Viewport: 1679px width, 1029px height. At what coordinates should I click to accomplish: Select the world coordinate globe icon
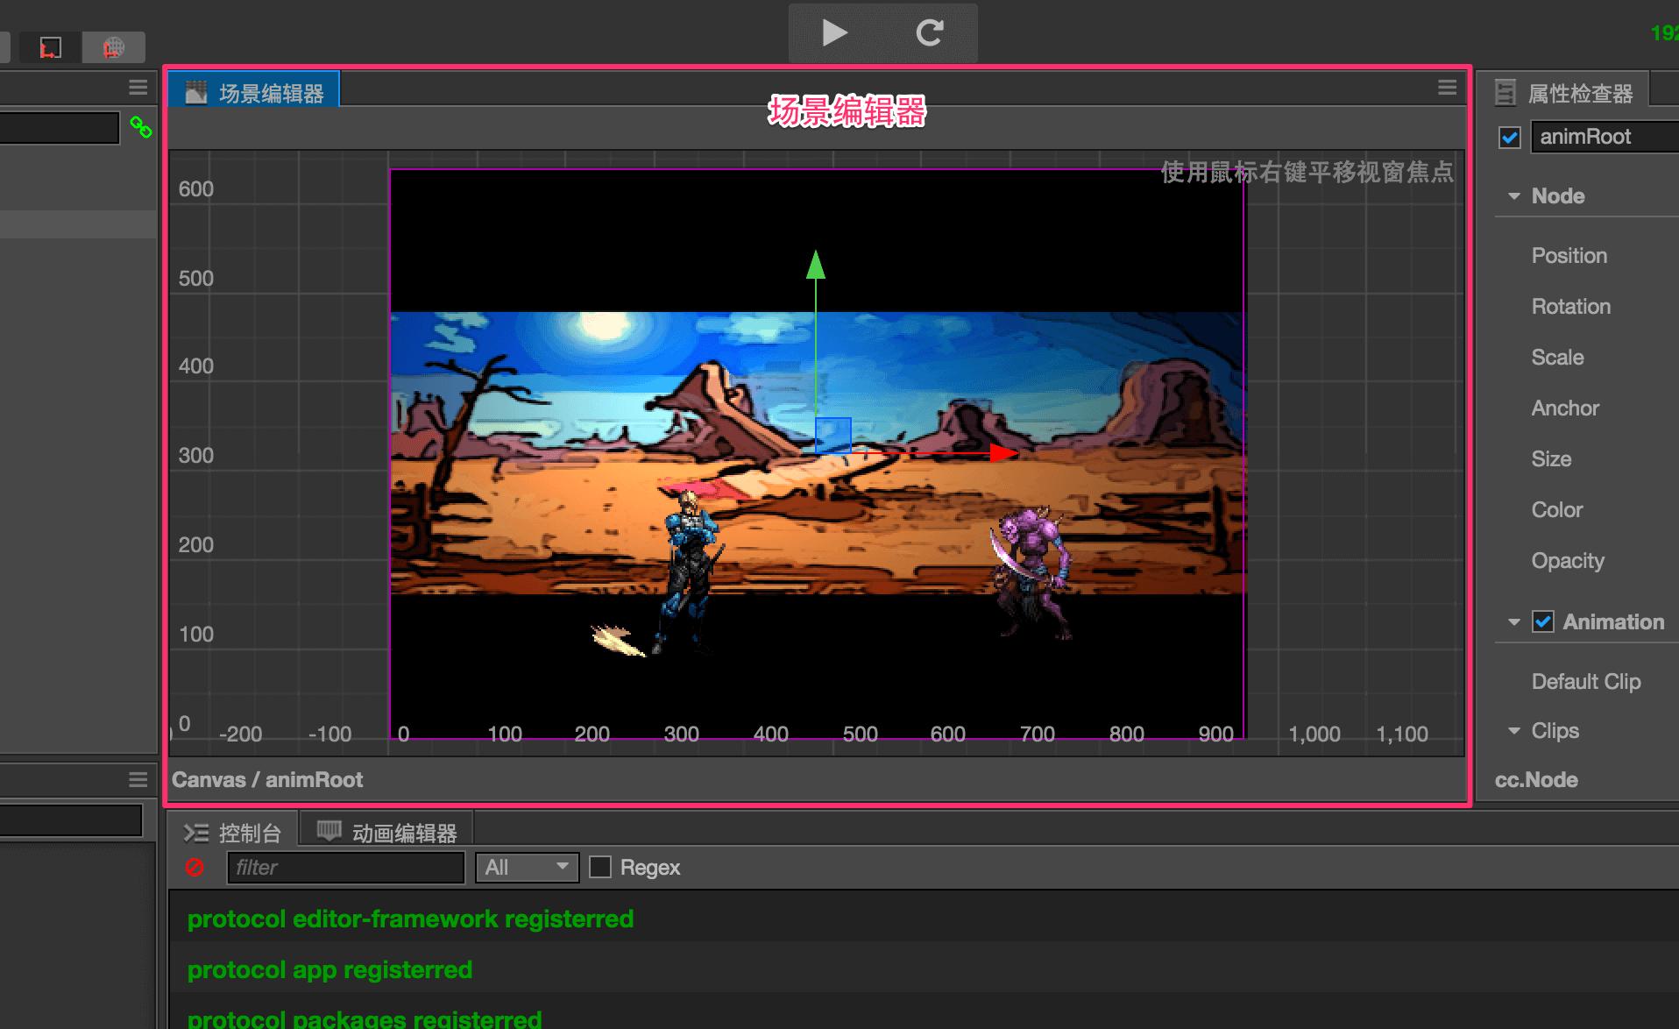[x=113, y=47]
